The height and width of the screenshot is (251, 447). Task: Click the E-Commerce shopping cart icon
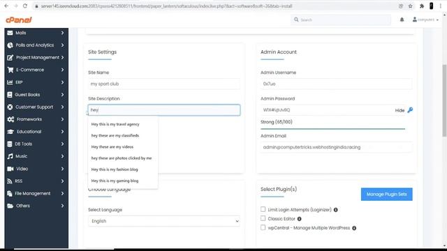coord(10,70)
